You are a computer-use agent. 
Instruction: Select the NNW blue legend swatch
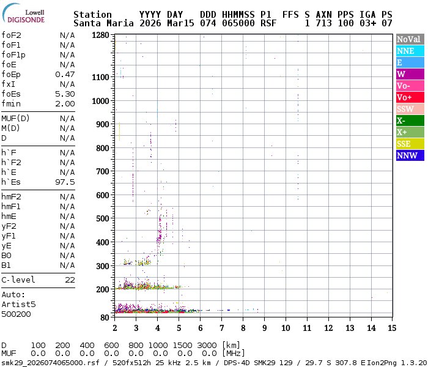pyautogui.click(x=410, y=155)
